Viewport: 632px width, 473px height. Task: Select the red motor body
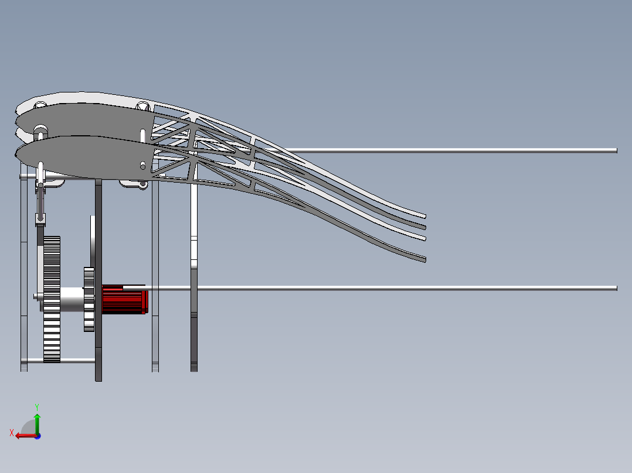pos(125,299)
